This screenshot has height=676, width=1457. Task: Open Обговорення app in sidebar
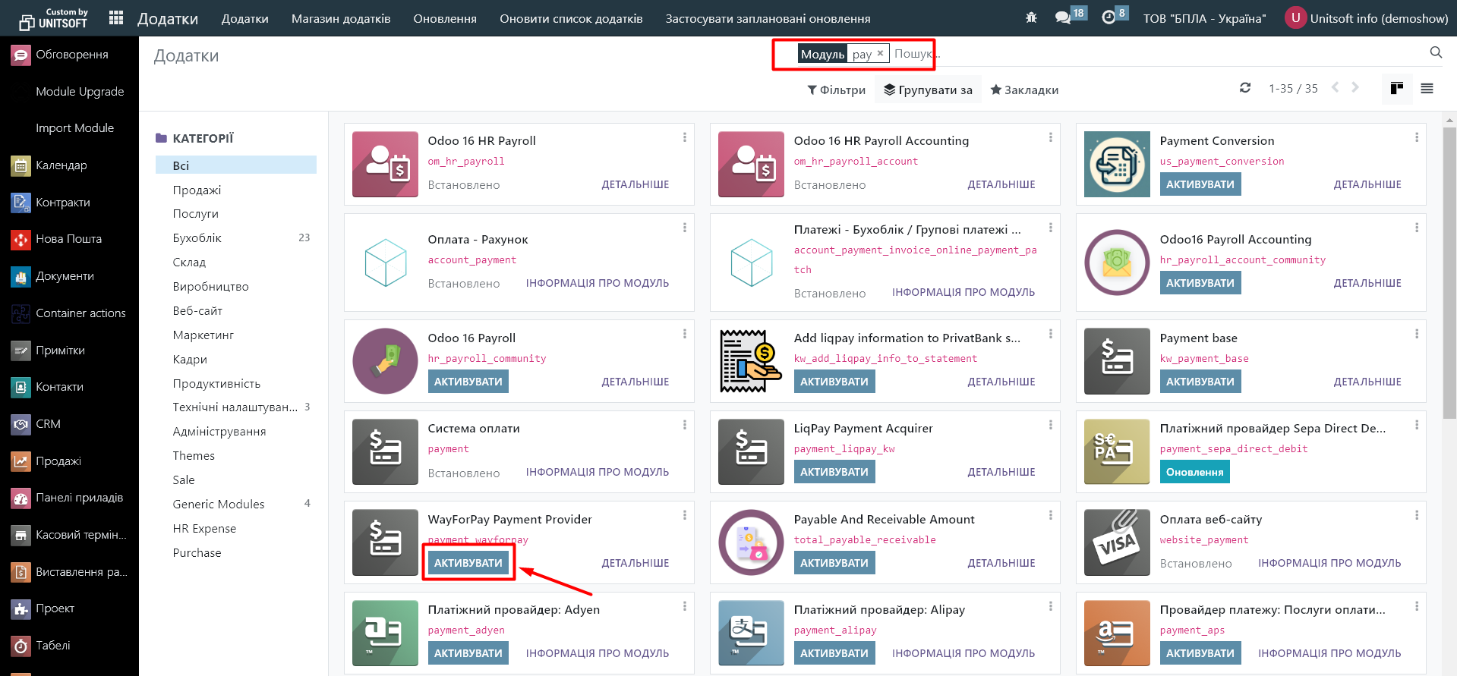coord(69,55)
